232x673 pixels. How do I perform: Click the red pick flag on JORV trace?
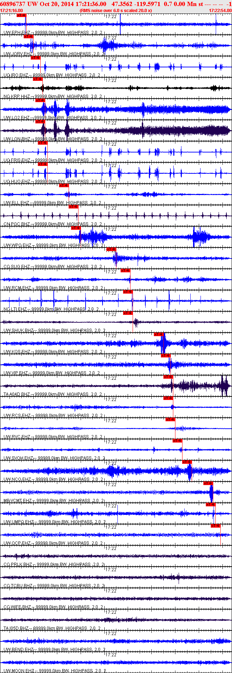tap(28, 37)
